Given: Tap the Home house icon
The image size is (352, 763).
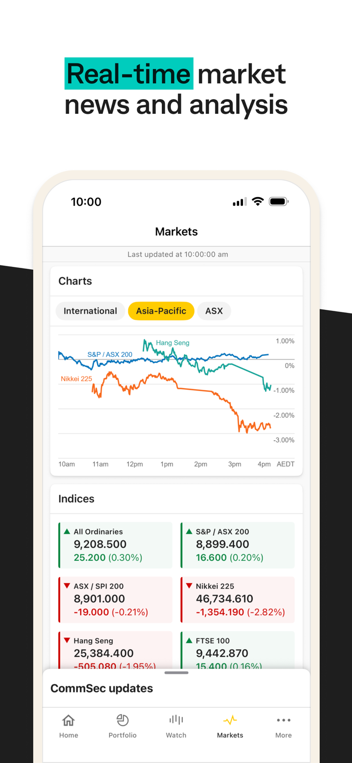Looking at the screenshot, I should tap(68, 720).
